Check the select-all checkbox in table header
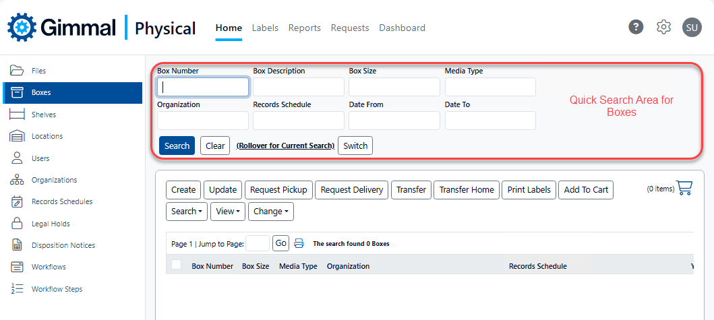714x320 pixels. (177, 265)
